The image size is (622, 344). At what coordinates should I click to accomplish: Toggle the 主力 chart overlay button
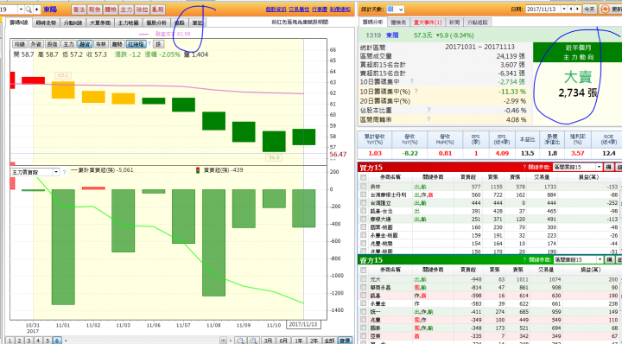coord(68,44)
